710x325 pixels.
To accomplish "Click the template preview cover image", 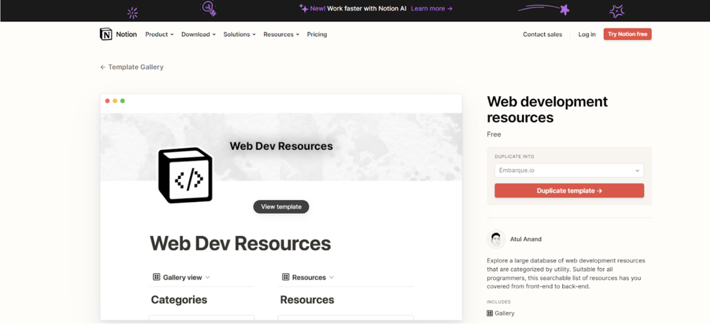I will 281,147.
